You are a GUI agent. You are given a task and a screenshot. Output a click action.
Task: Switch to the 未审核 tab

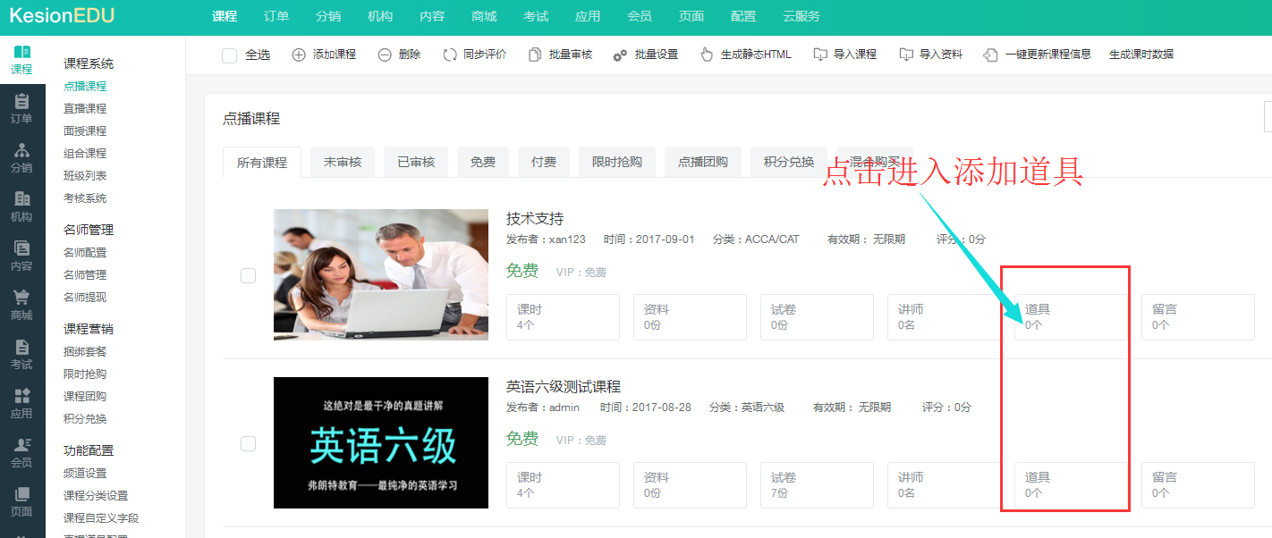(343, 162)
